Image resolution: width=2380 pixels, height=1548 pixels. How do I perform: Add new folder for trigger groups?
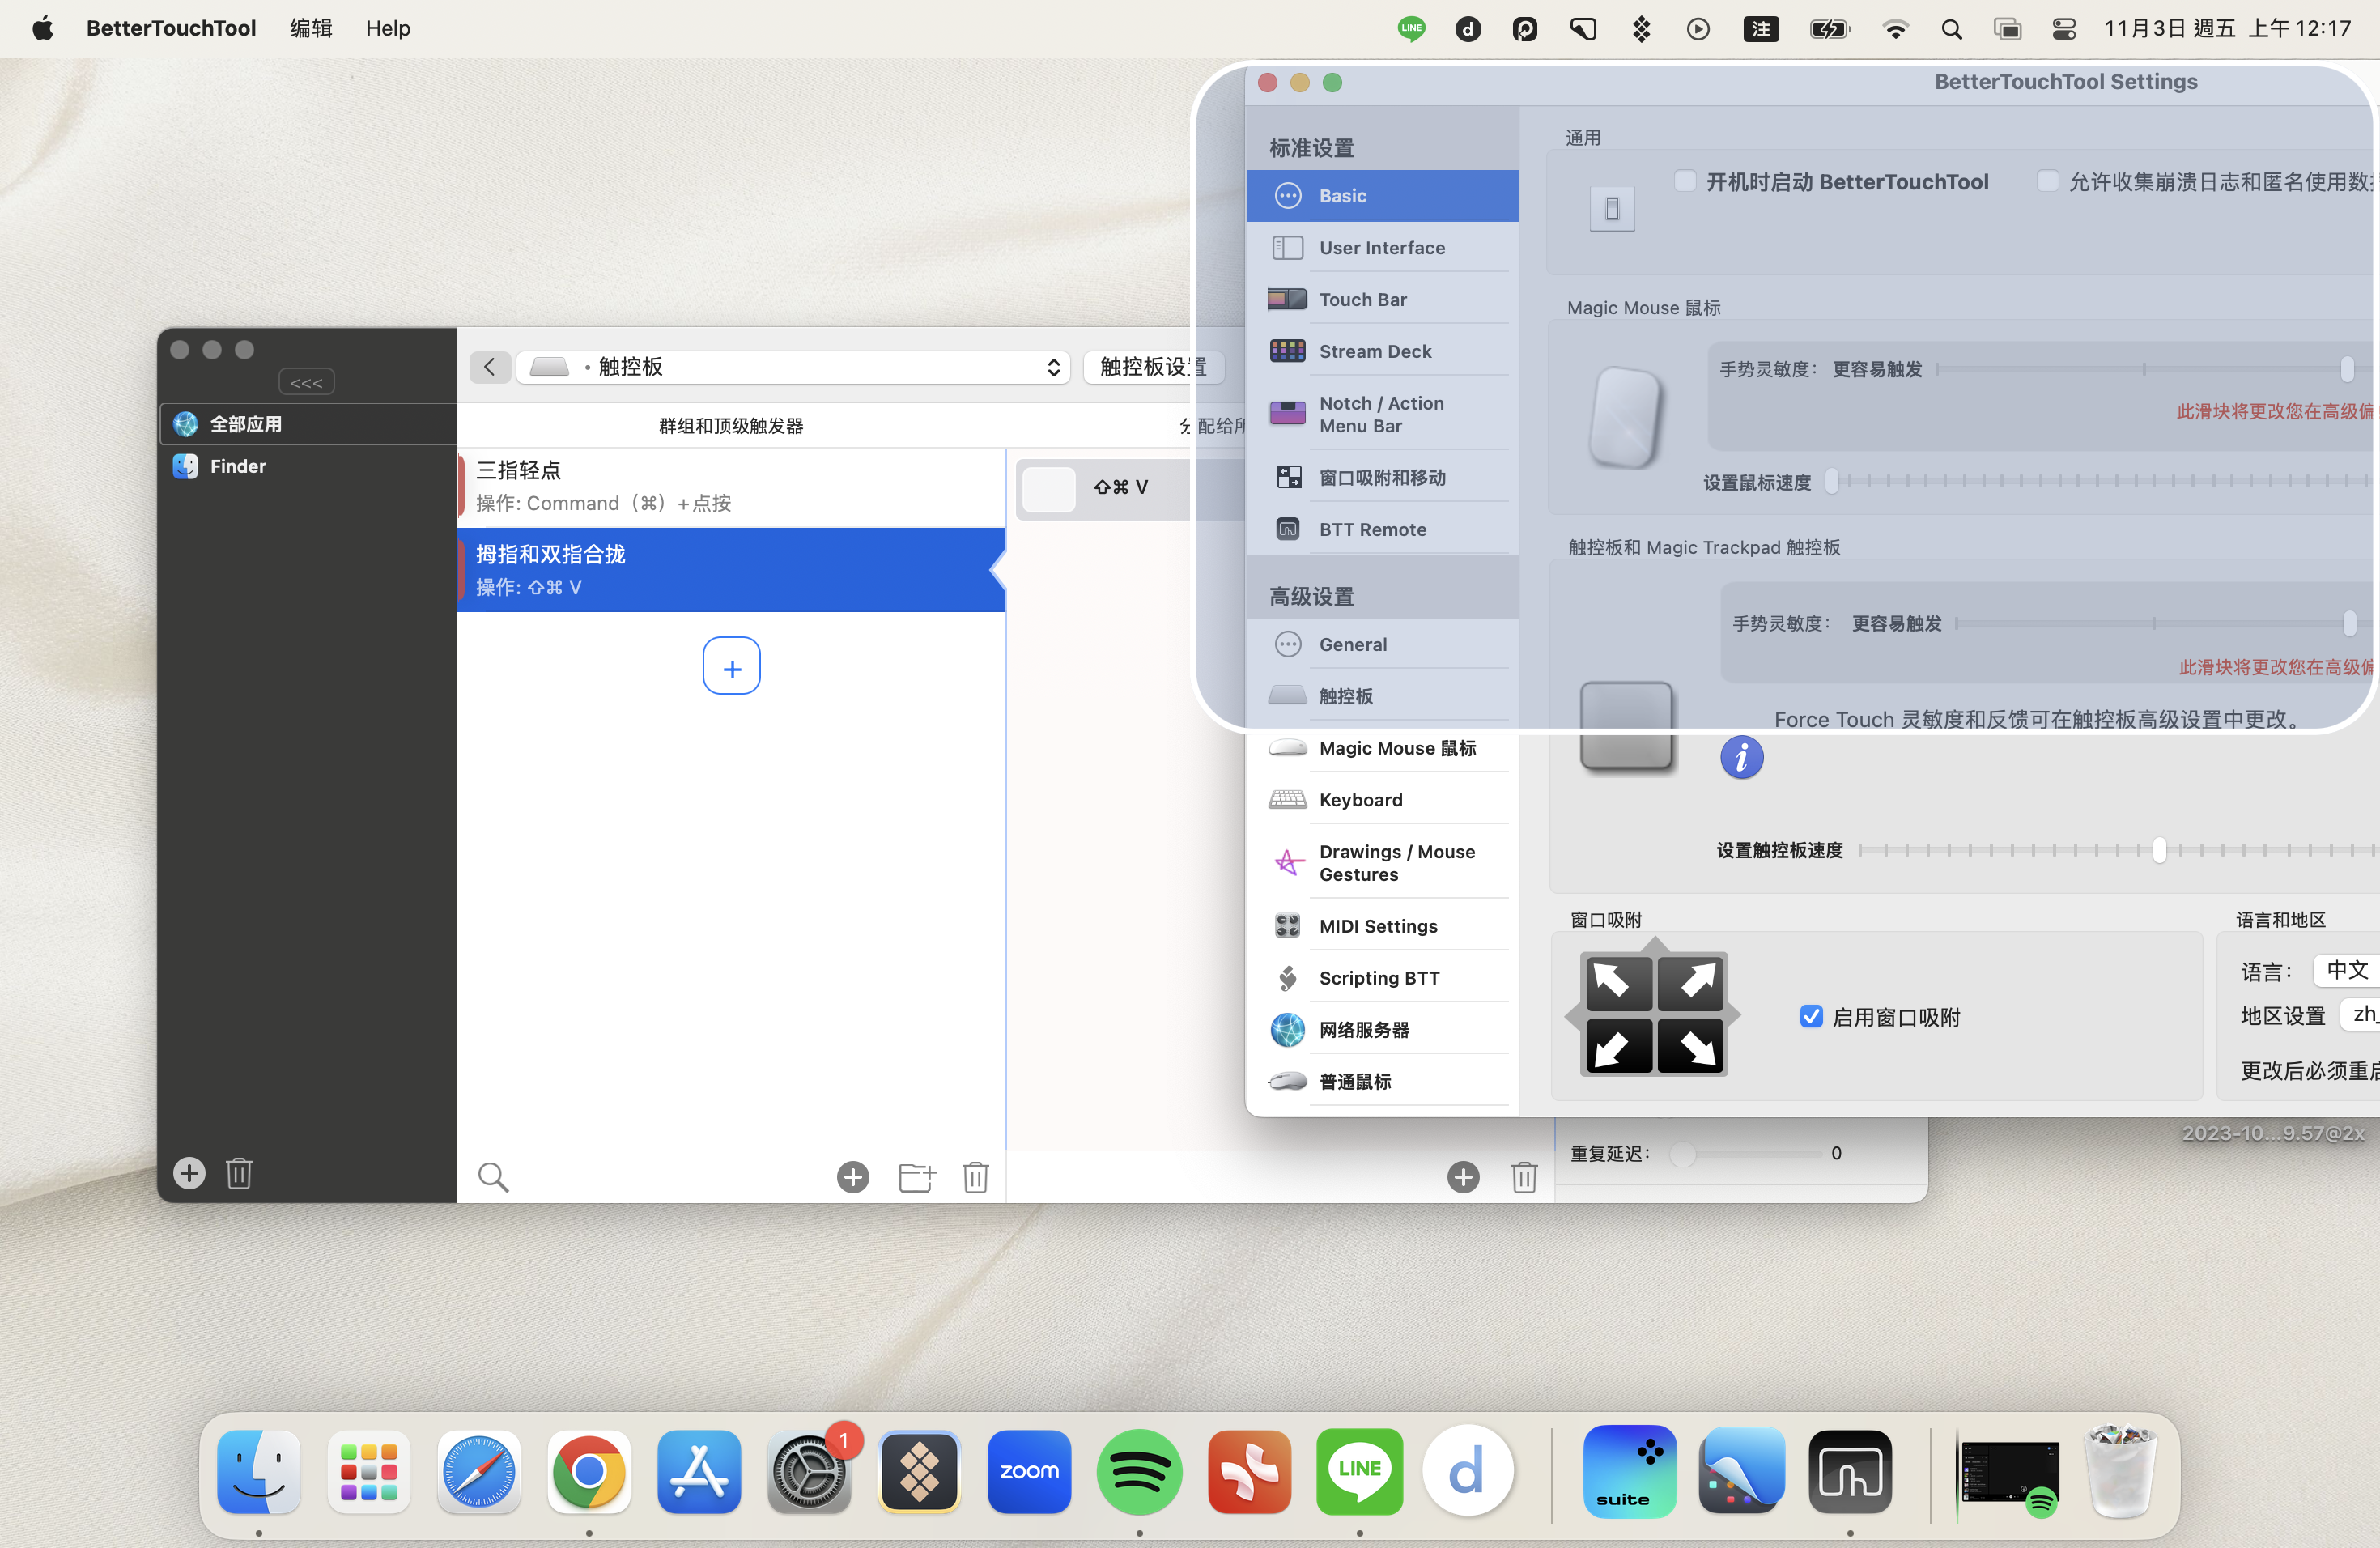916,1177
